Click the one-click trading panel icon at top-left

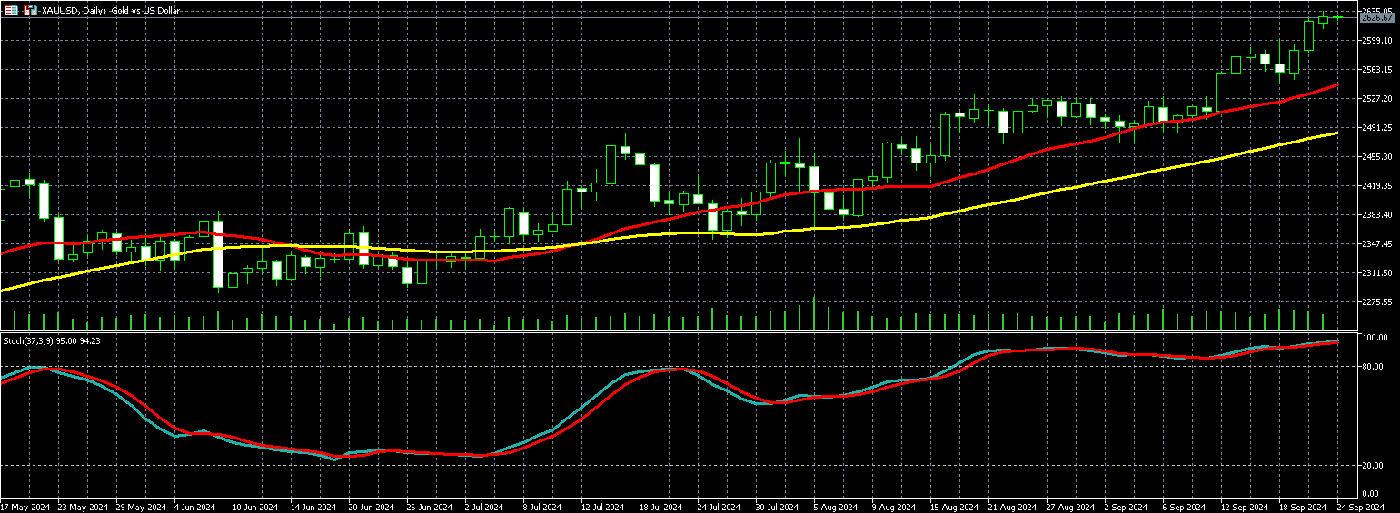point(11,10)
